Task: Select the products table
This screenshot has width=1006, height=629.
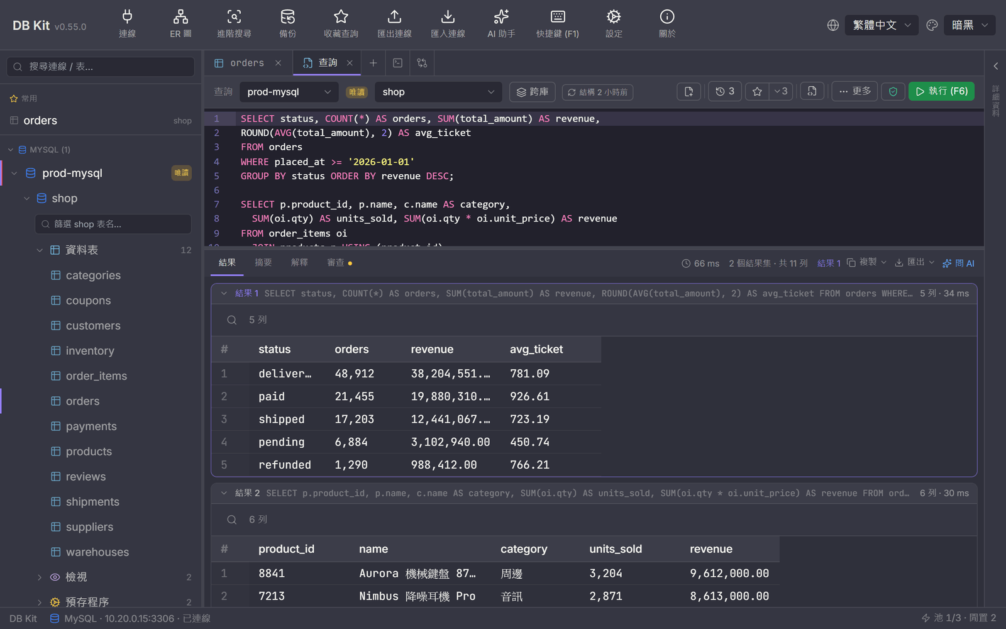Action: coord(89,452)
